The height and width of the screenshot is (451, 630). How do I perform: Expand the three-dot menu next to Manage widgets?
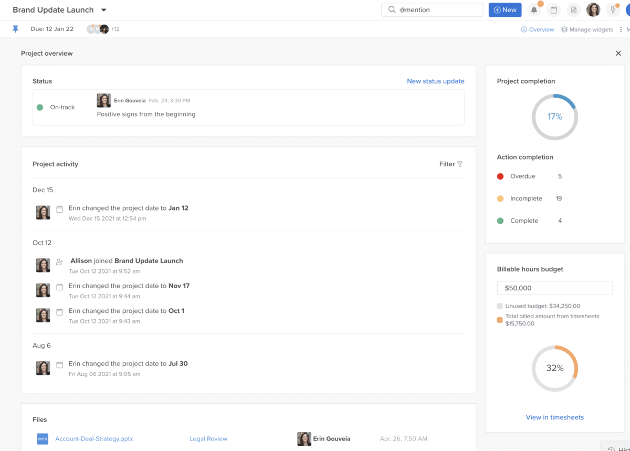point(621,29)
